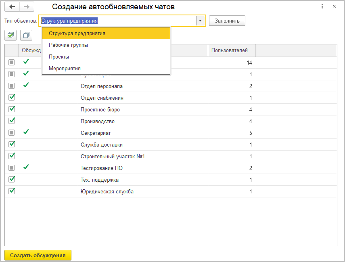
Task: Choose Мероприятия from the list
Action: [x=106, y=68]
